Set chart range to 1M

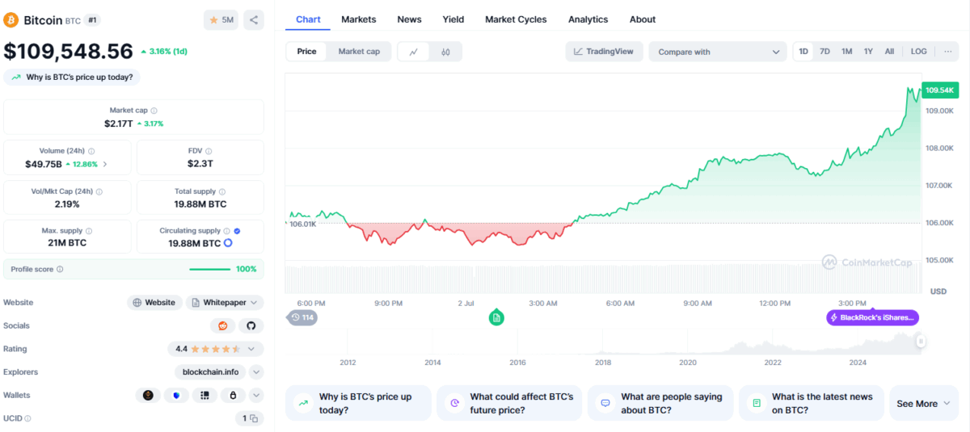[x=846, y=51]
